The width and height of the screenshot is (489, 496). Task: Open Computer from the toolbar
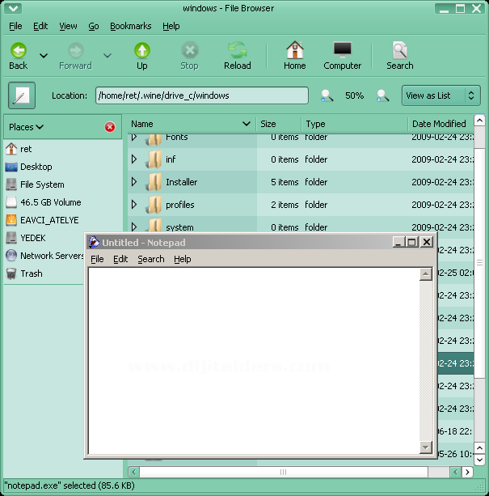coord(342,50)
